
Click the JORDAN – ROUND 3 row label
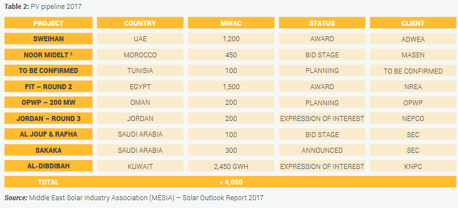(x=49, y=118)
